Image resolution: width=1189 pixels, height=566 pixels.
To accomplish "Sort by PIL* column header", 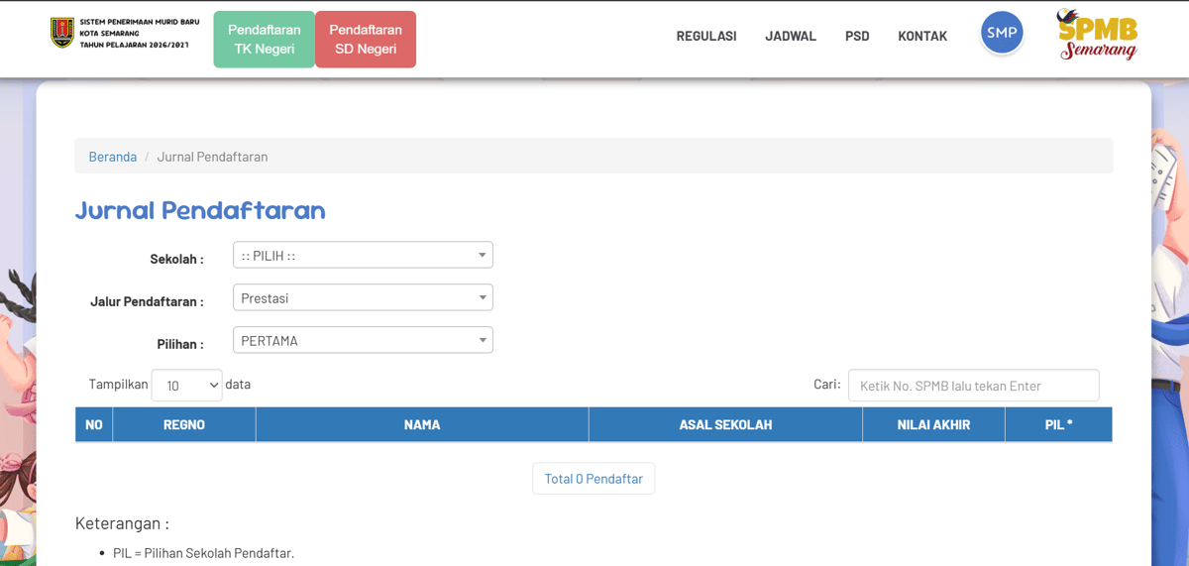I will pyautogui.click(x=1058, y=424).
